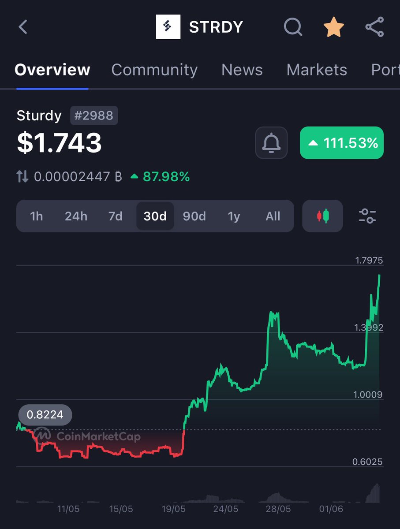Tap the 1.7975 axis label
This screenshot has width=400, height=529.
point(369,261)
